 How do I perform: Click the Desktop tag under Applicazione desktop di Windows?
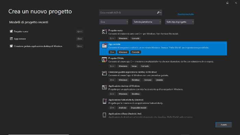tap(136, 94)
